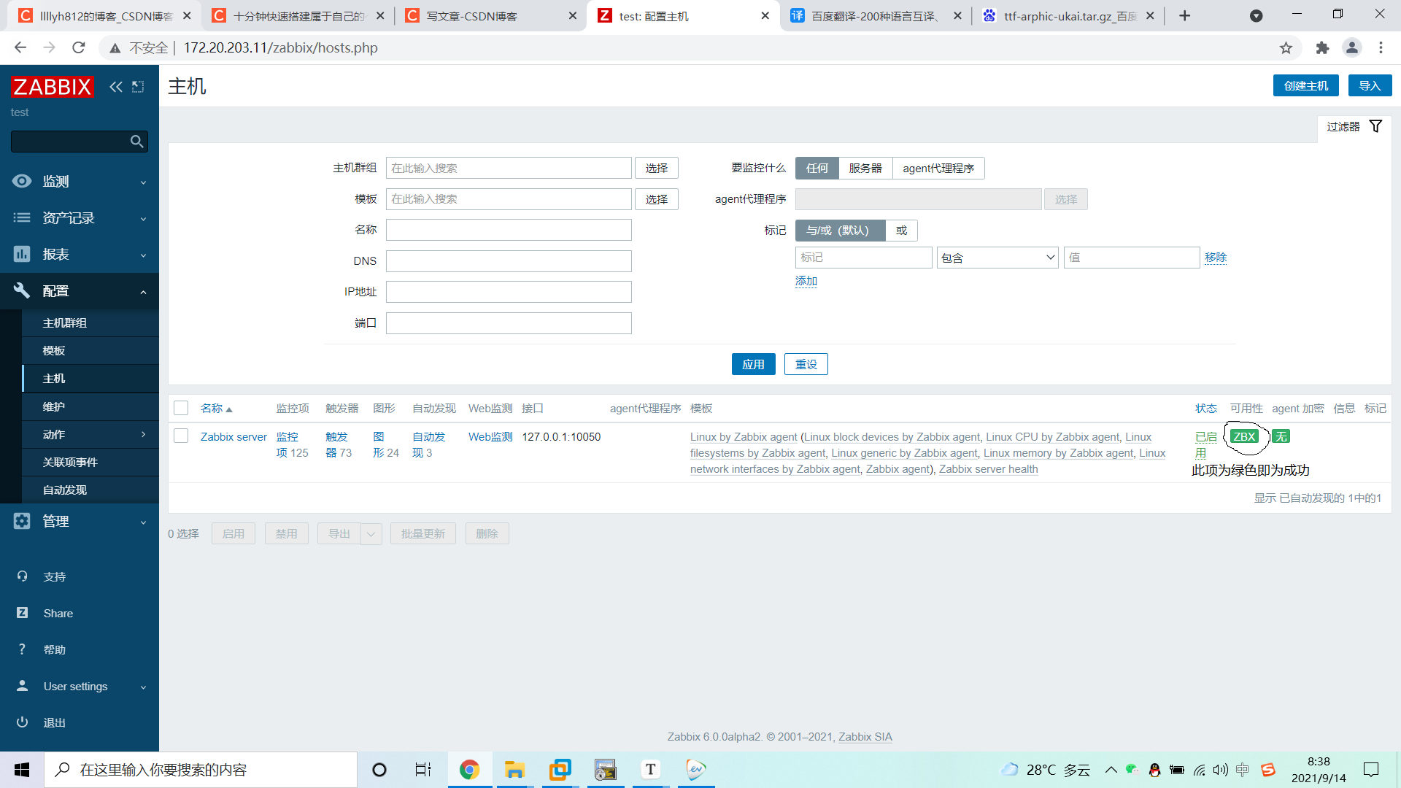Bookmark this page with star icon
Viewport: 1401px width, 788px height.
(x=1286, y=48)
